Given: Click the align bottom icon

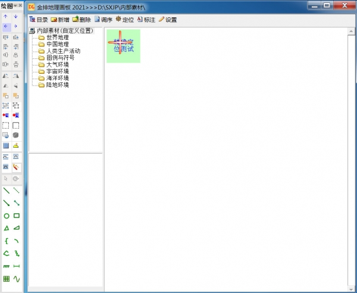Looking at the screenshot, I should click(15, 37).
